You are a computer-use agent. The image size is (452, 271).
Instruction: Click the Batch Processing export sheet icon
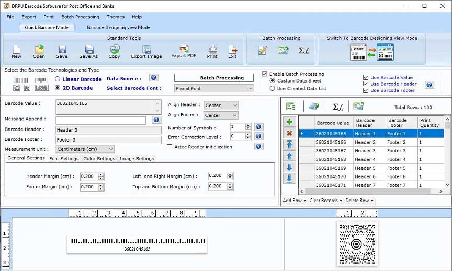pos(283,51)
